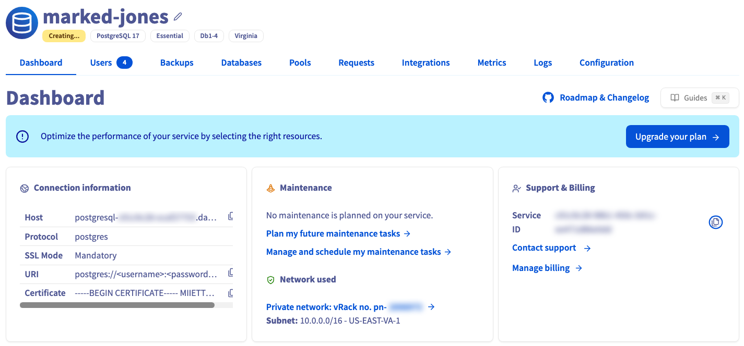This screenshot has width=744, height=346.
Task: Click the Virginia region badge
Action: coord(246,36)
